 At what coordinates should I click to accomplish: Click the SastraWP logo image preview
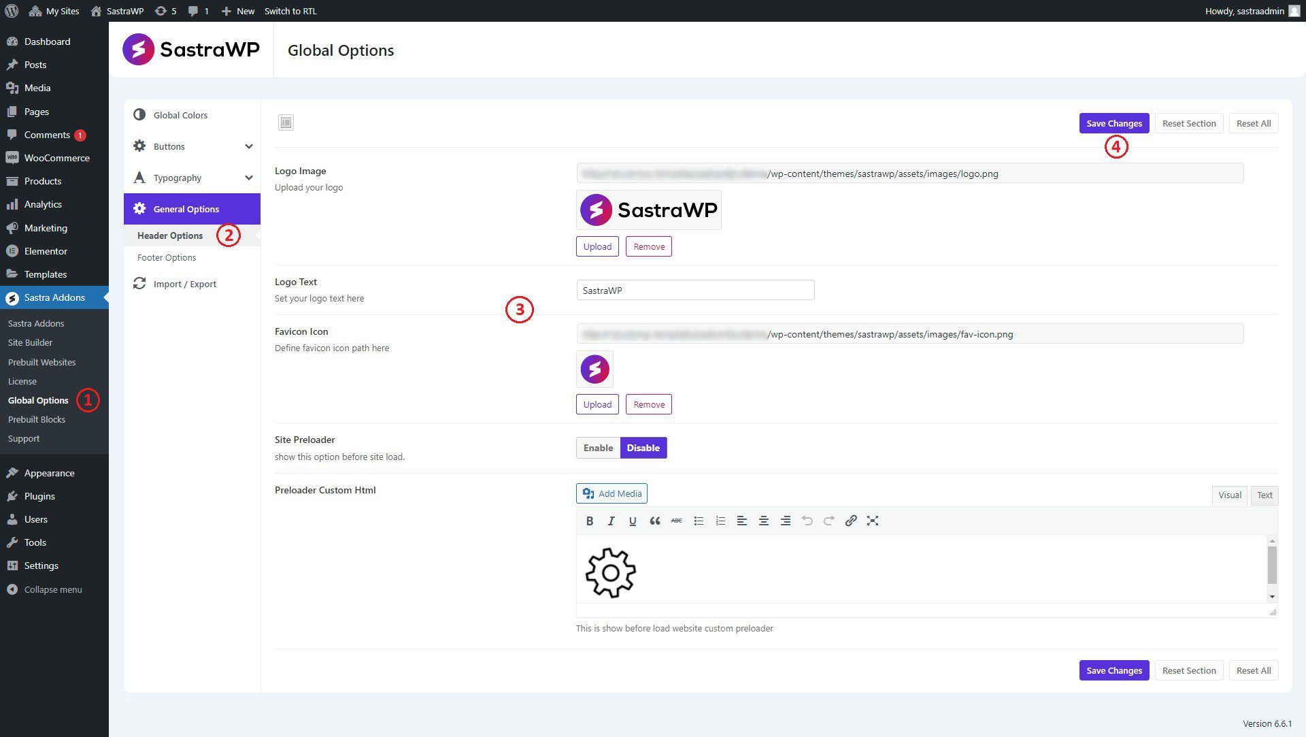click(x=649, y=210)
